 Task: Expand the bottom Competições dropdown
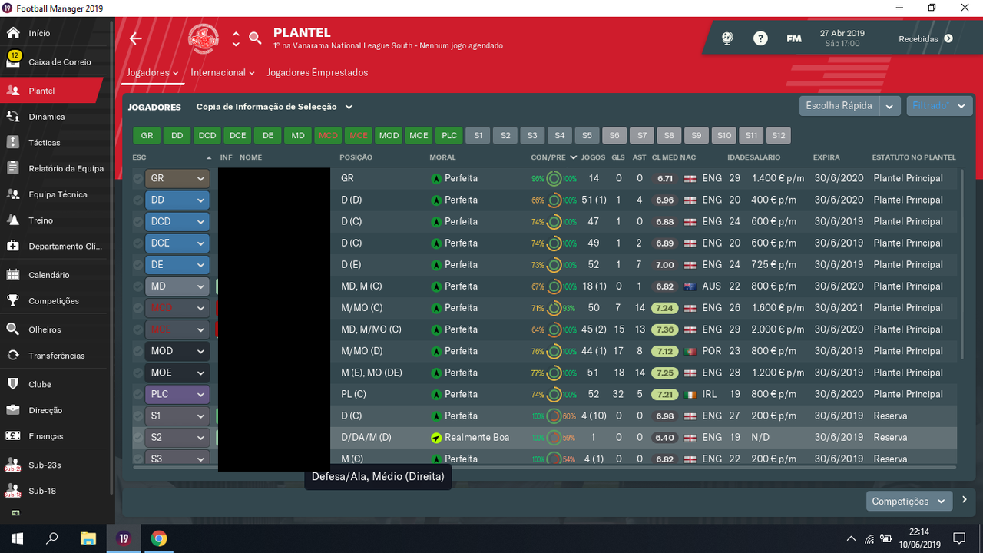point(909,501)
